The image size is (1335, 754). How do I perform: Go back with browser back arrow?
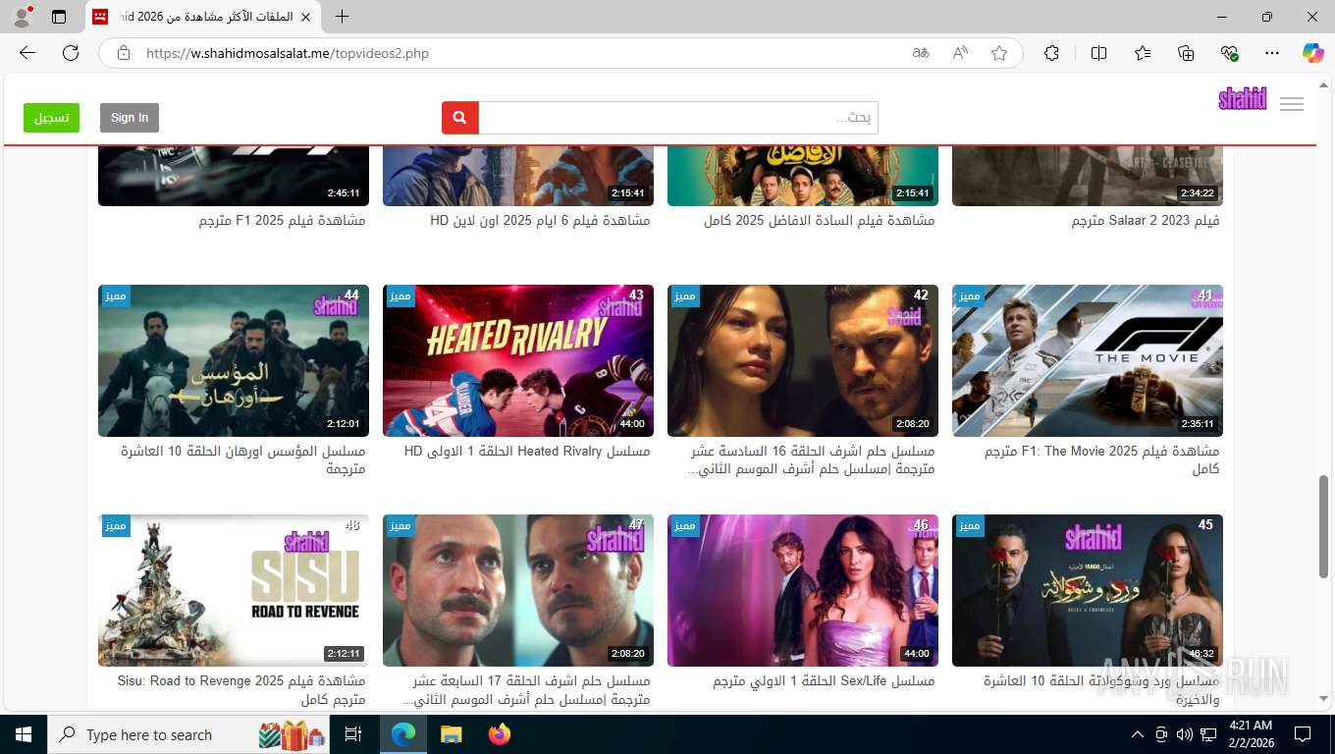tap(27, 53)
